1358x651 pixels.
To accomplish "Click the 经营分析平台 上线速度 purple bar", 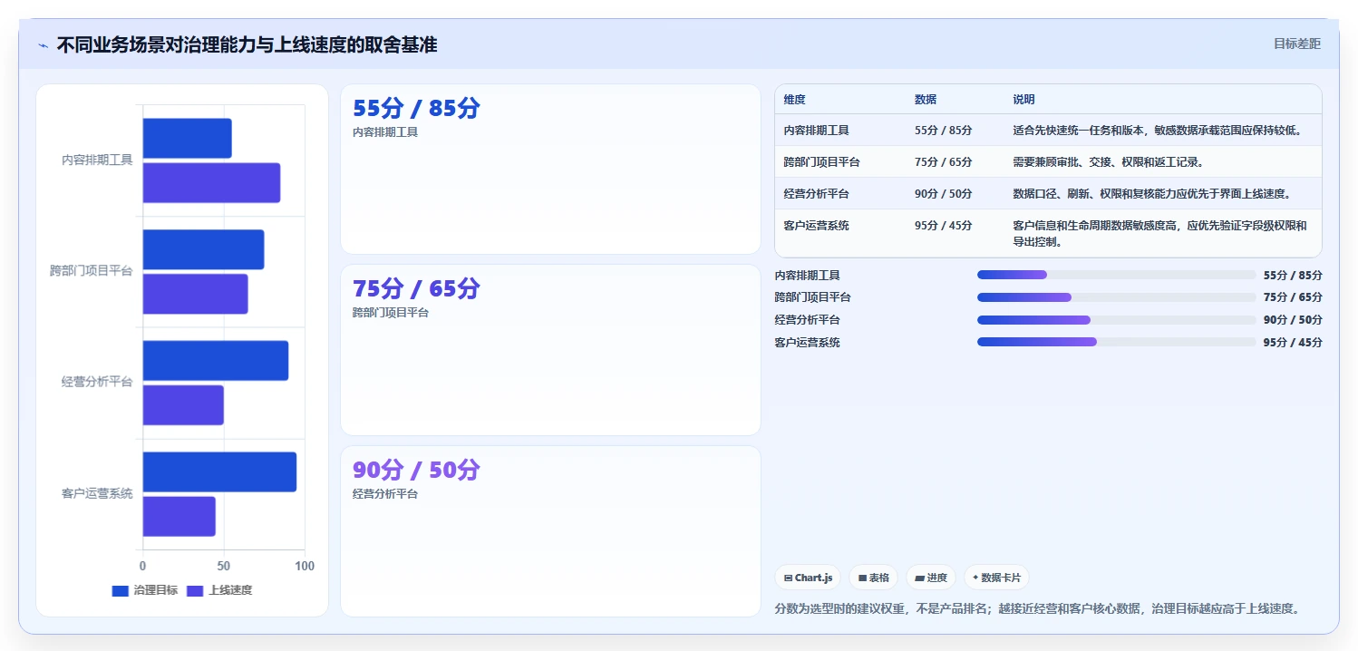I will [183, 405].
